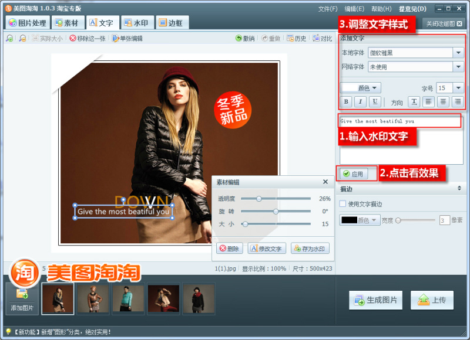
Task: Toggle bold text formatting
Action: click(x=346, y=101)
